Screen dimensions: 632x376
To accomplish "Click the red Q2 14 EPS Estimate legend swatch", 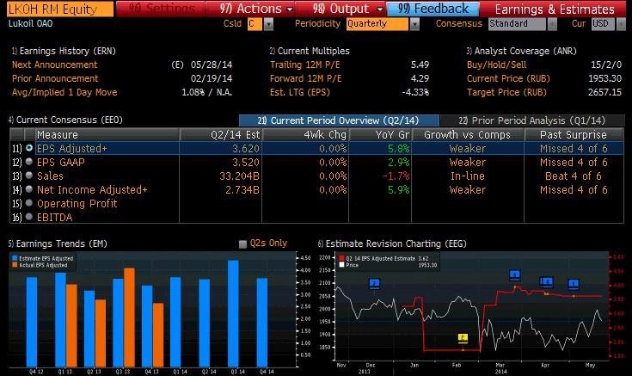I will tap(342, 259).
